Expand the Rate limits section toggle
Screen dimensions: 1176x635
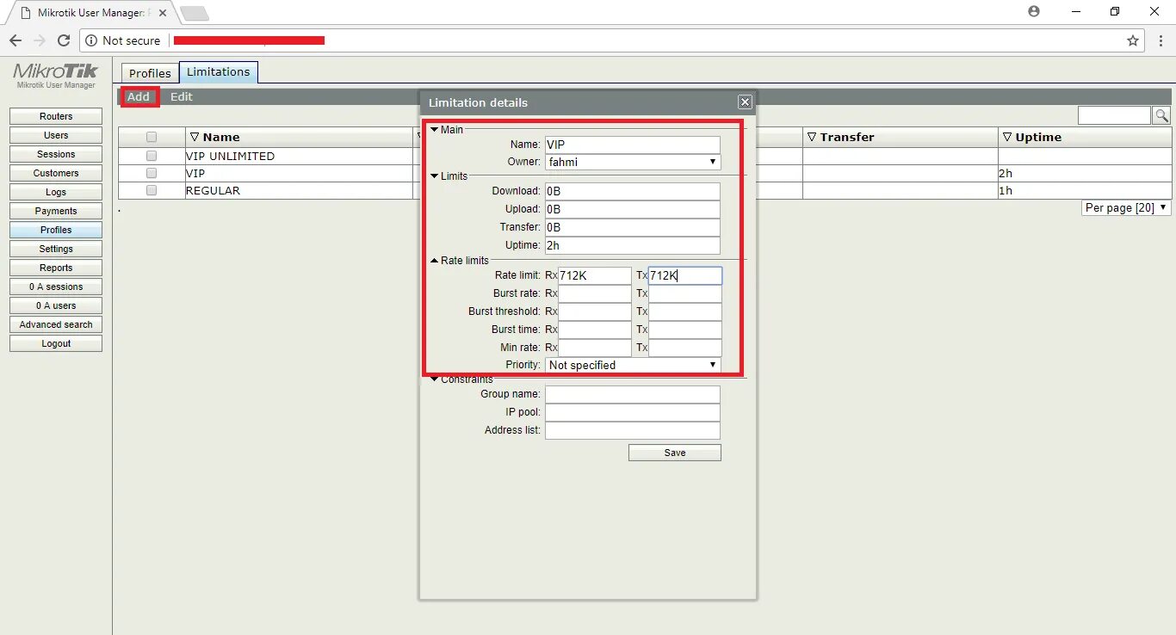tap(435, 260)
